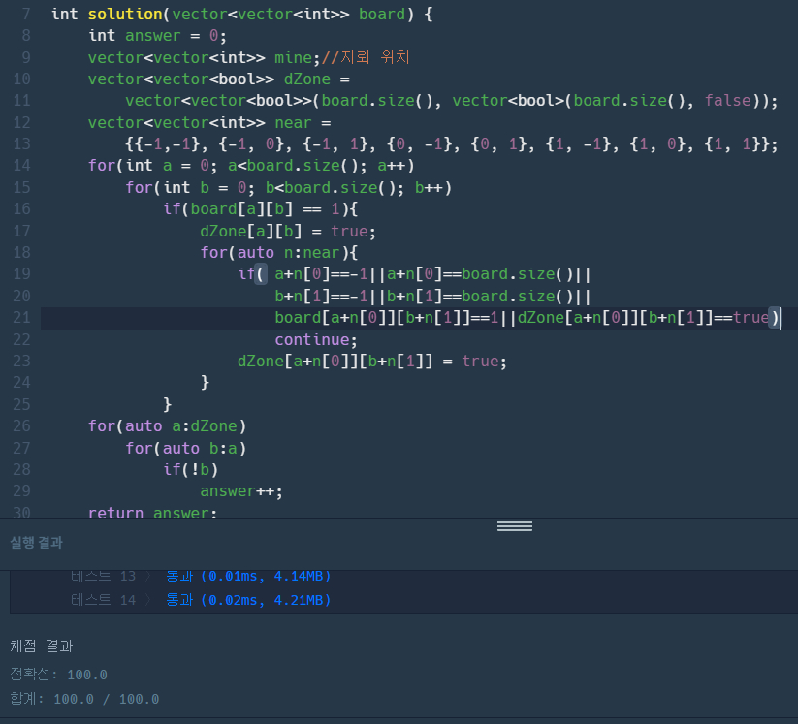The width and height of the screenshot is (798, 724).
Task: Click the 테스트 14 통과 result text
Action: point(248,600)
